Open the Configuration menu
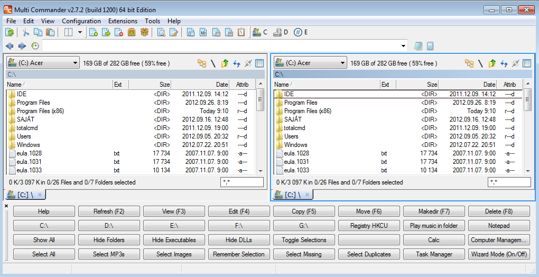Screen dimensions: 539x277 [81, 21]
